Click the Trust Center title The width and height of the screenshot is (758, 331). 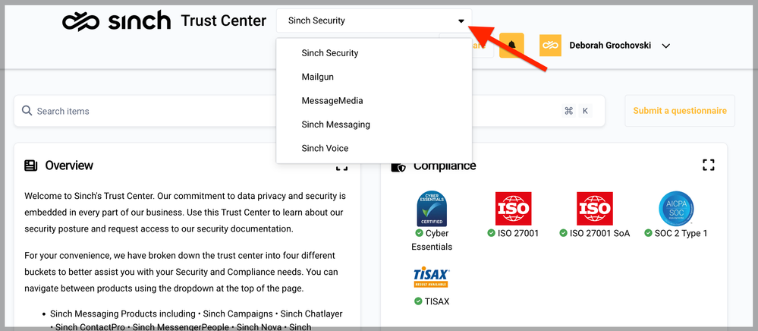pos(223,20)
